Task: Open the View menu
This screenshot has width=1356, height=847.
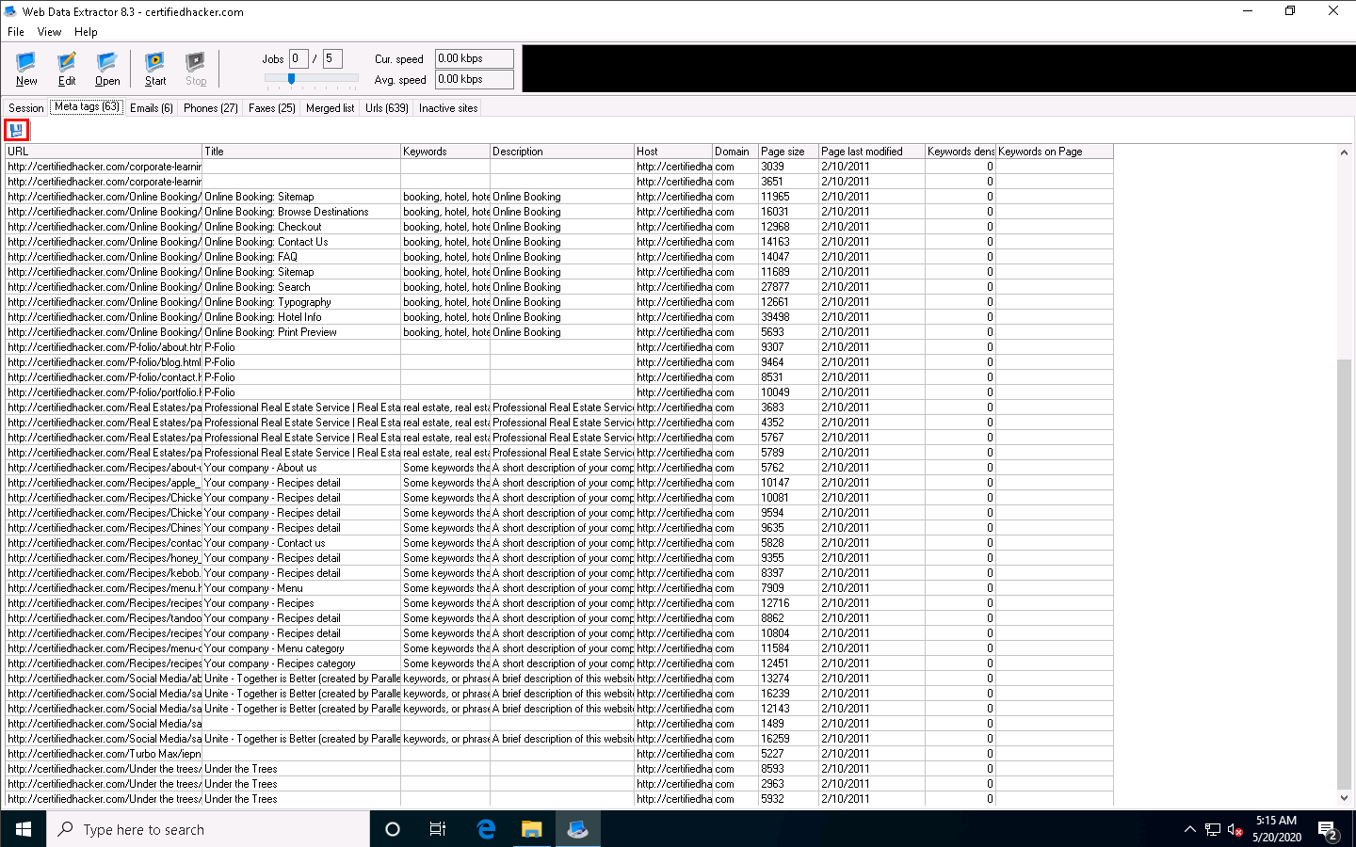Action: pos(49,32)
